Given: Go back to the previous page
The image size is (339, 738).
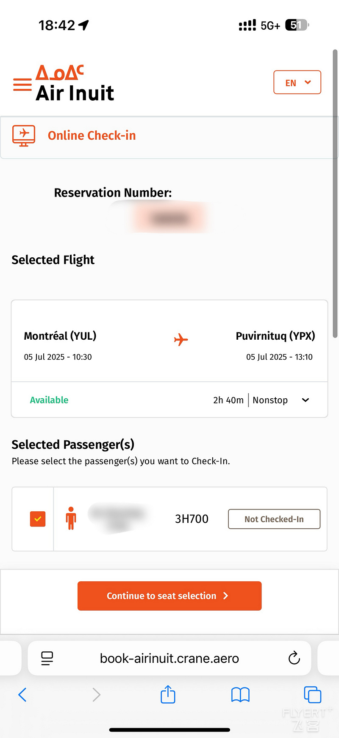Looking at the screenshot, I should pyautogui.click(x=22, y=695).
